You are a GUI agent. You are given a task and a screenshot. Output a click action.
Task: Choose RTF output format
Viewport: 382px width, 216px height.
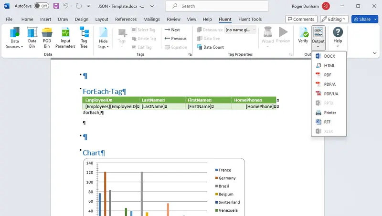tap(329, 122)
